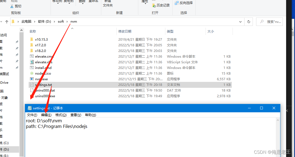Click the 删除 (Delete) icon
Viewport: 295px width, 157px height.
[82, 3]
